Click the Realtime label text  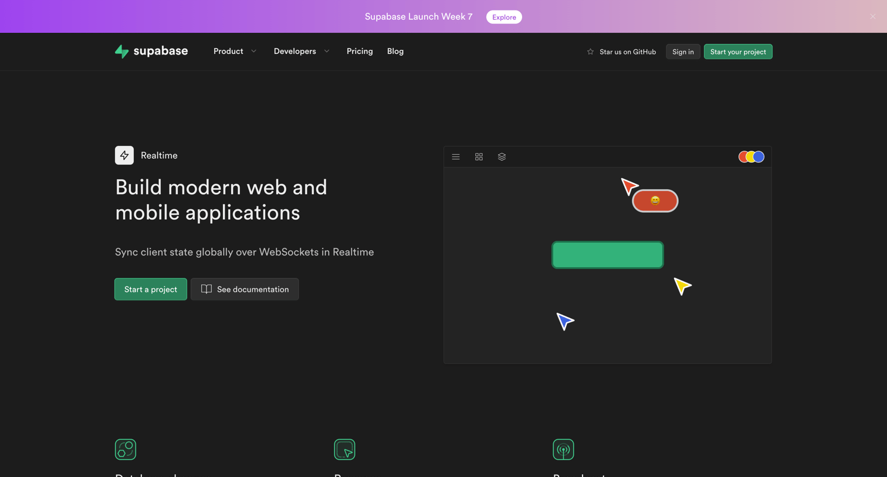point(159,155)
